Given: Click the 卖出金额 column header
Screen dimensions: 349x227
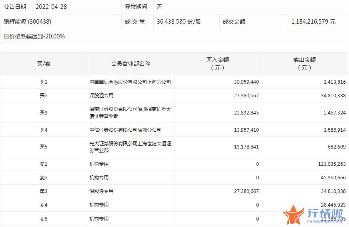Looking at the screenshot, I should tap(304, 64).
